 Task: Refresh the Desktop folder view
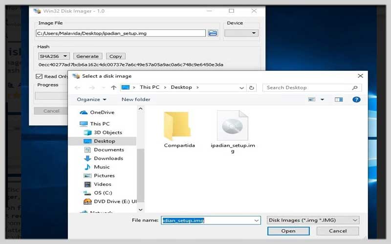click(252, 88)
